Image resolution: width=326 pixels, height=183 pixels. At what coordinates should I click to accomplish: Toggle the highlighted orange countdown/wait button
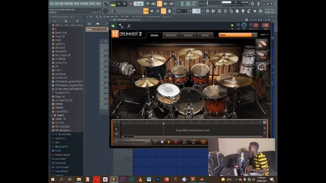tap(159, 4)
